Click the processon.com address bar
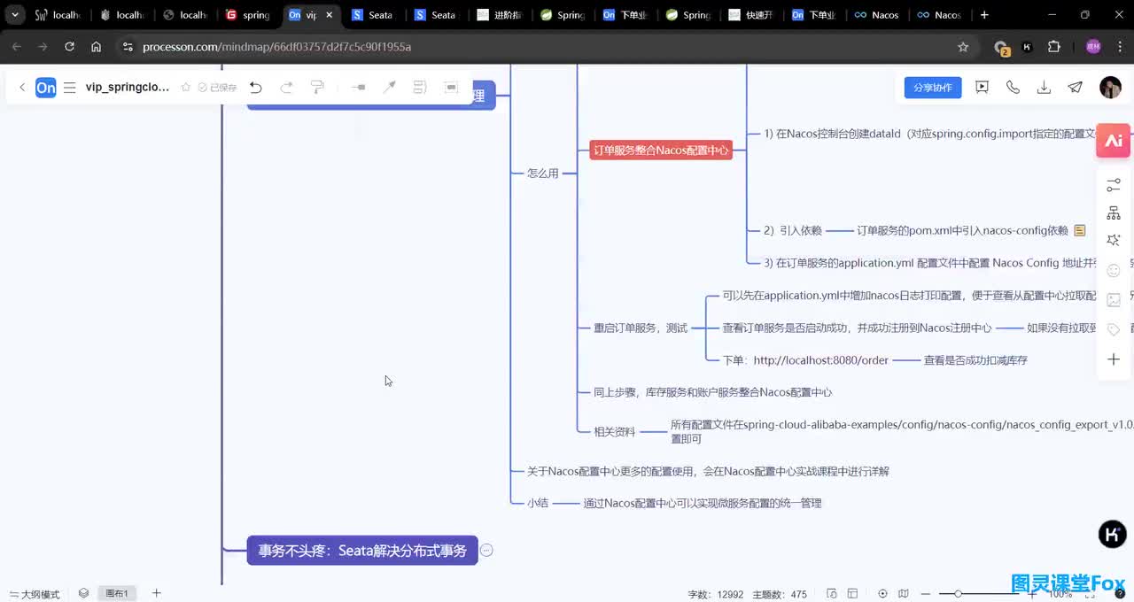 click(x=532, y=47)
